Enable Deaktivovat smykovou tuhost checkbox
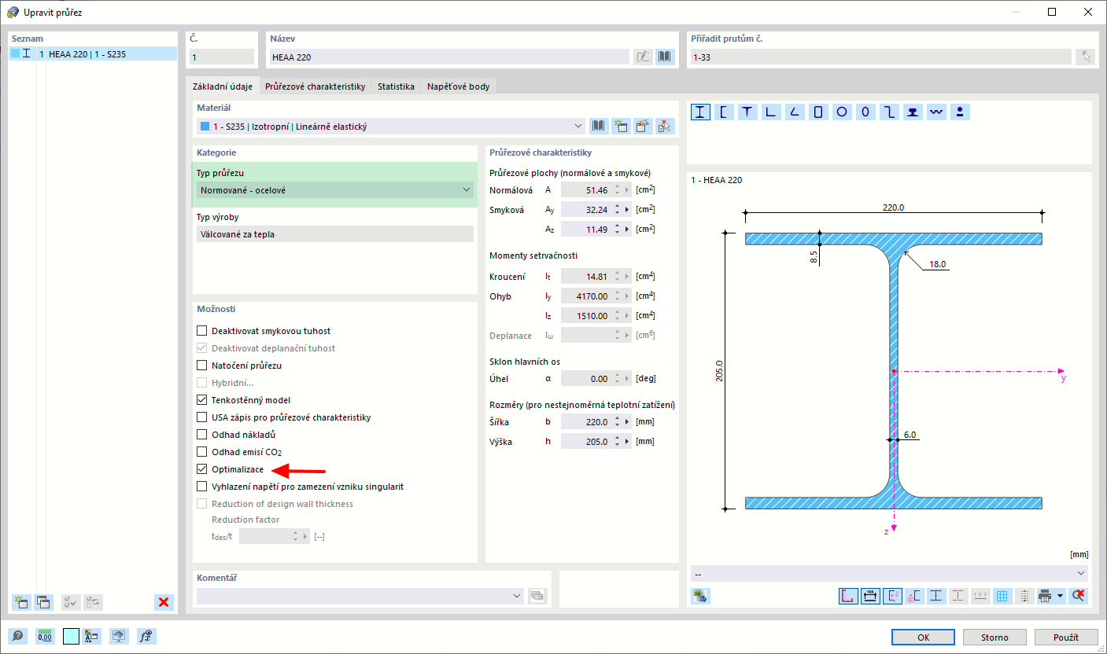 tap(202, 331)
